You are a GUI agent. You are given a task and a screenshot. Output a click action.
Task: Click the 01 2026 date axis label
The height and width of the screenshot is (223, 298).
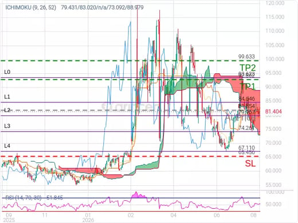88,218
